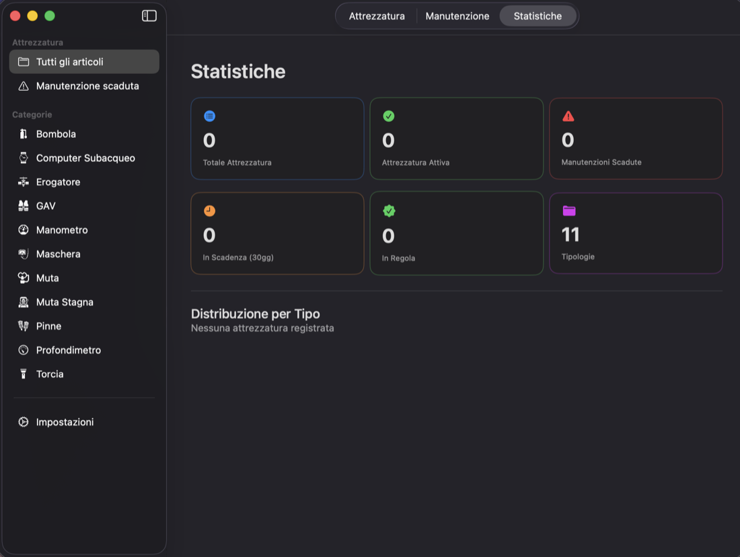This screenshot has height=557, width=740.
Task: Click the red warning icon on Manutenzioni Scadute
Action: tap(568, 116)
